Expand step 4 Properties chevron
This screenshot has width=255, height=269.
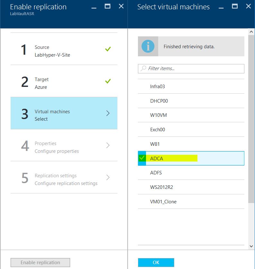[108, 145]
